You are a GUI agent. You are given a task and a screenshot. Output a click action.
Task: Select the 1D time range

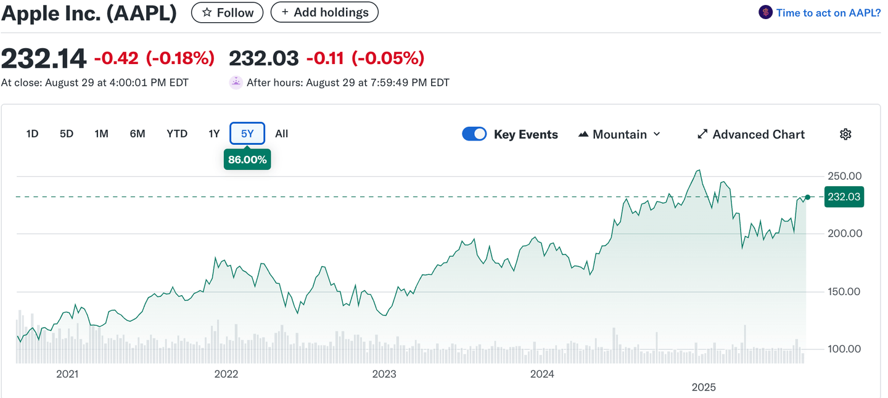[x=32, y=134]
